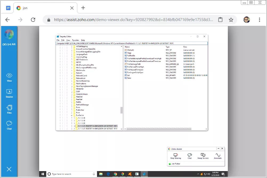Select the 'jon' browser tab

tap(45, 8)
